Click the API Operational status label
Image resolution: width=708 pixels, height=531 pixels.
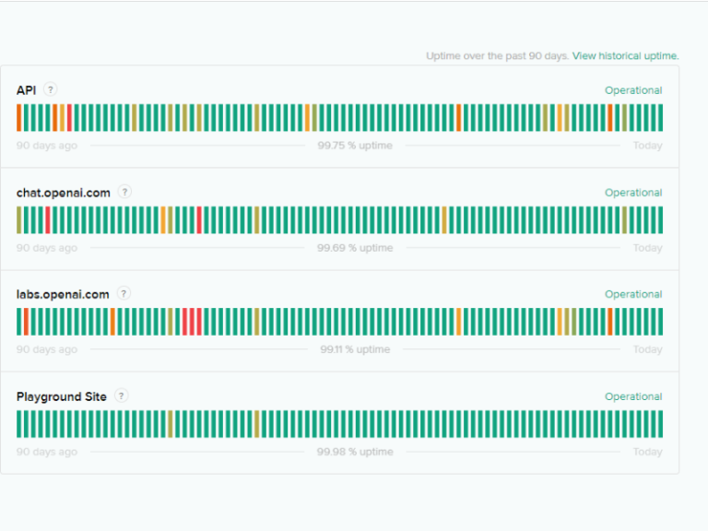click(633, 90)
